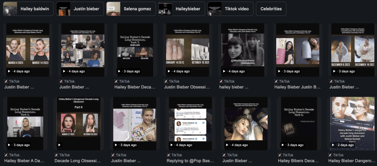This screenshot has height=166, width=377.
Task: Click '3 days ago' on Part 13 magazine thumbnail
Action: point(128,145)
